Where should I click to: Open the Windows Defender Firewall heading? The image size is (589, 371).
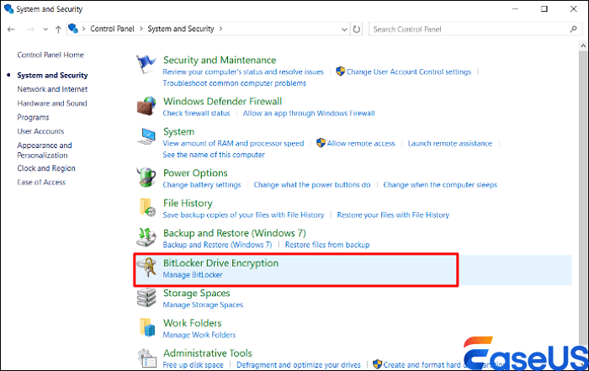tap(222, 102)
